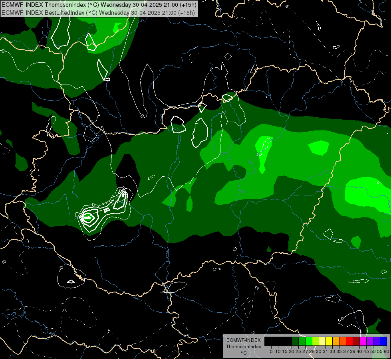The height and width of the screenshot is (359, 391).
Task: Click the ThompsonIndex label in the legend
Action: click(243, 347)
